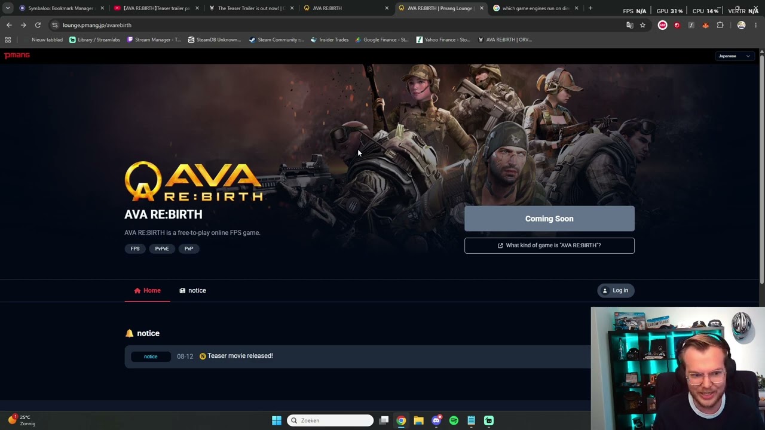Screen dimensions: 765x430
Task: Open the Japanese language dropdown
Action: 735,56
